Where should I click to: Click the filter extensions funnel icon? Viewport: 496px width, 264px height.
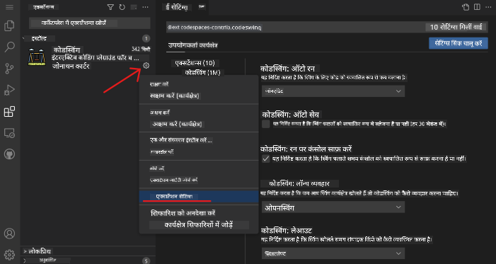point(110,7)
